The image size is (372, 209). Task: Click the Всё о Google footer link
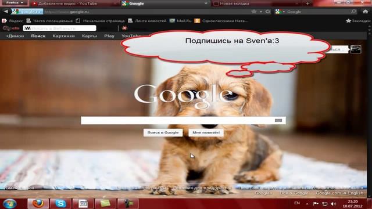(294, 193)
